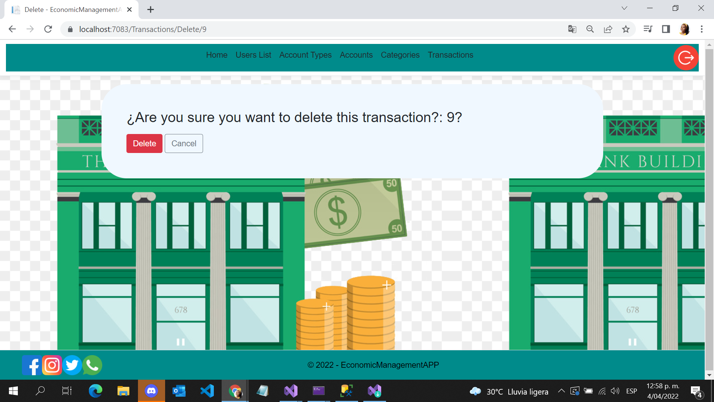View site info via the lock icon
The image size is (714, 402).
coord(70,29)
